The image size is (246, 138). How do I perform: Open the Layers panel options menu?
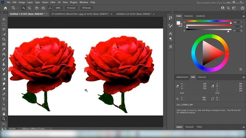point(244,127)
